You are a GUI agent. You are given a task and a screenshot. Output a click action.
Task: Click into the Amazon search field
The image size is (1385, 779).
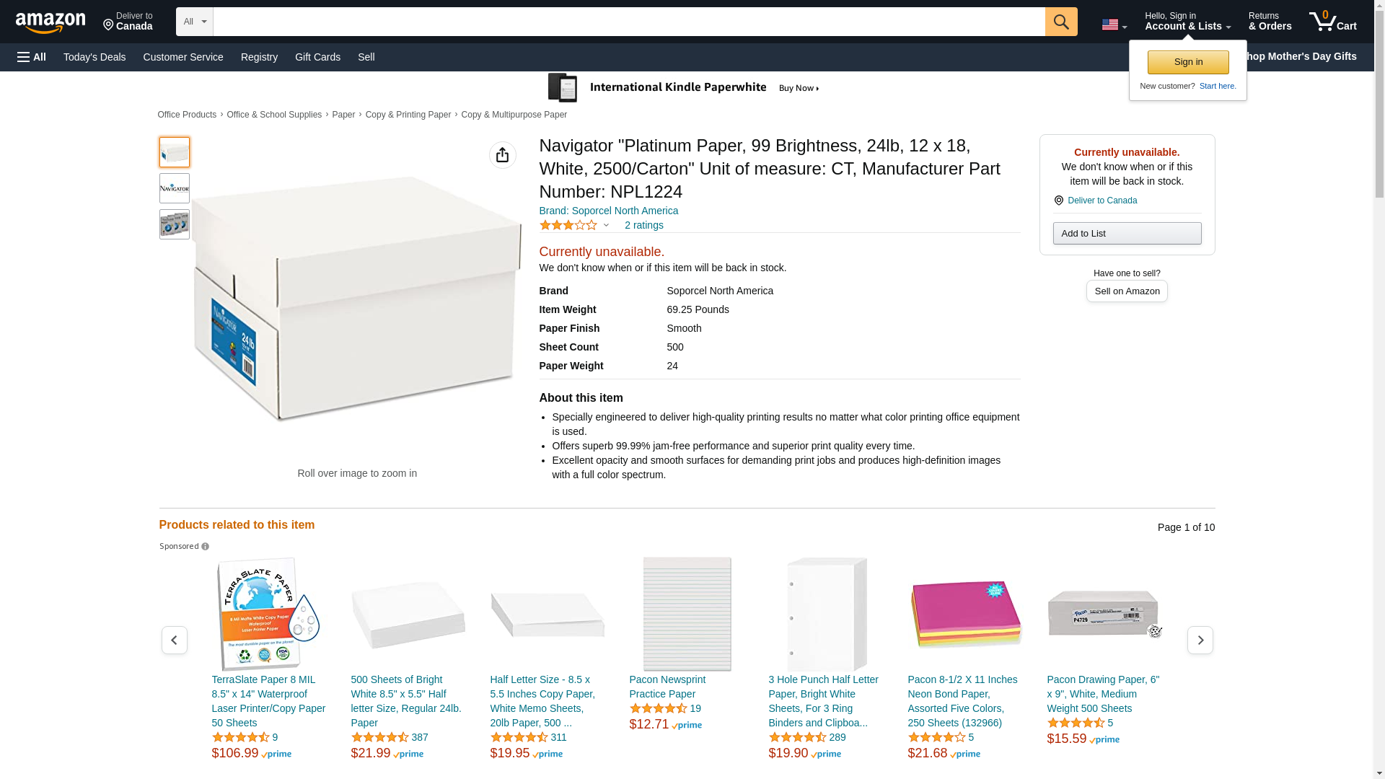(628, 22)
